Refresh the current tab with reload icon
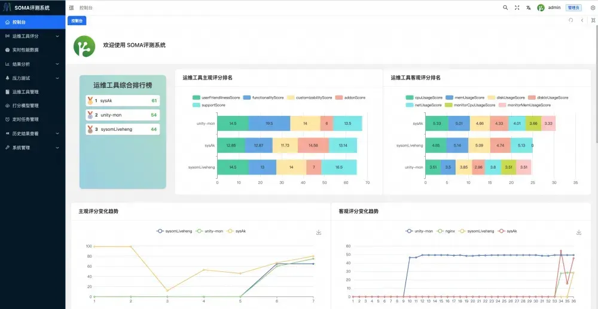Image resolution: width=598 pixels, height=309 pixels. pos(571,20)
